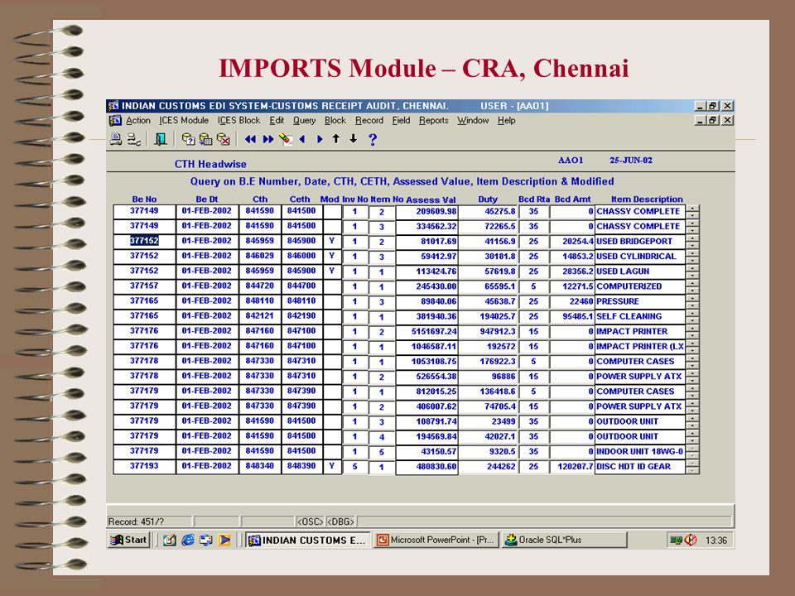Open the Block menu
The width and height of the screenshot is (795, 596).
click(335, 121)
